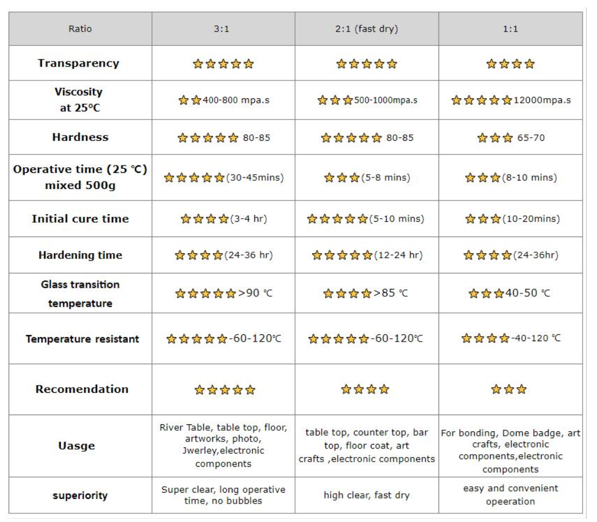Click Hardening time stars showing 12-24 hr
The image size is (597, 522).
tap(342, 255)
